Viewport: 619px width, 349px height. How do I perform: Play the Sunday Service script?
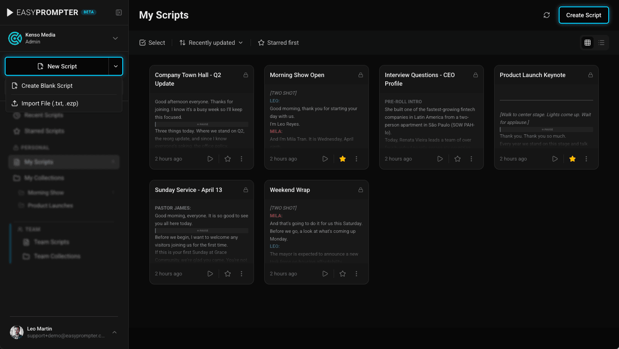tap(210, 273)
